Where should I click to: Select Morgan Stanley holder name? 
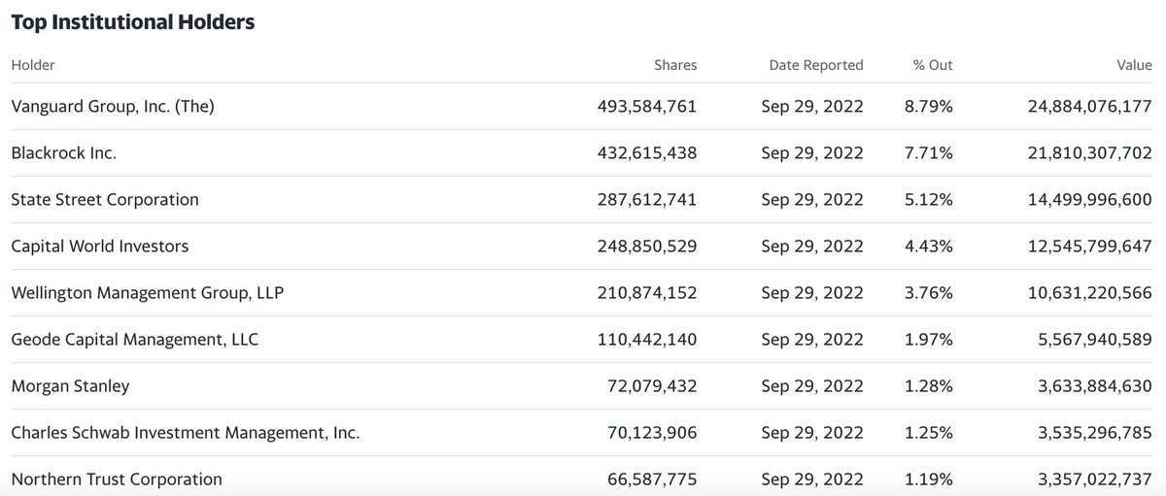[x=70, y=386]
